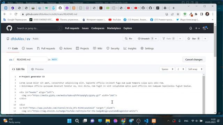Share this page icon in address bar

[x=172, y=14]
